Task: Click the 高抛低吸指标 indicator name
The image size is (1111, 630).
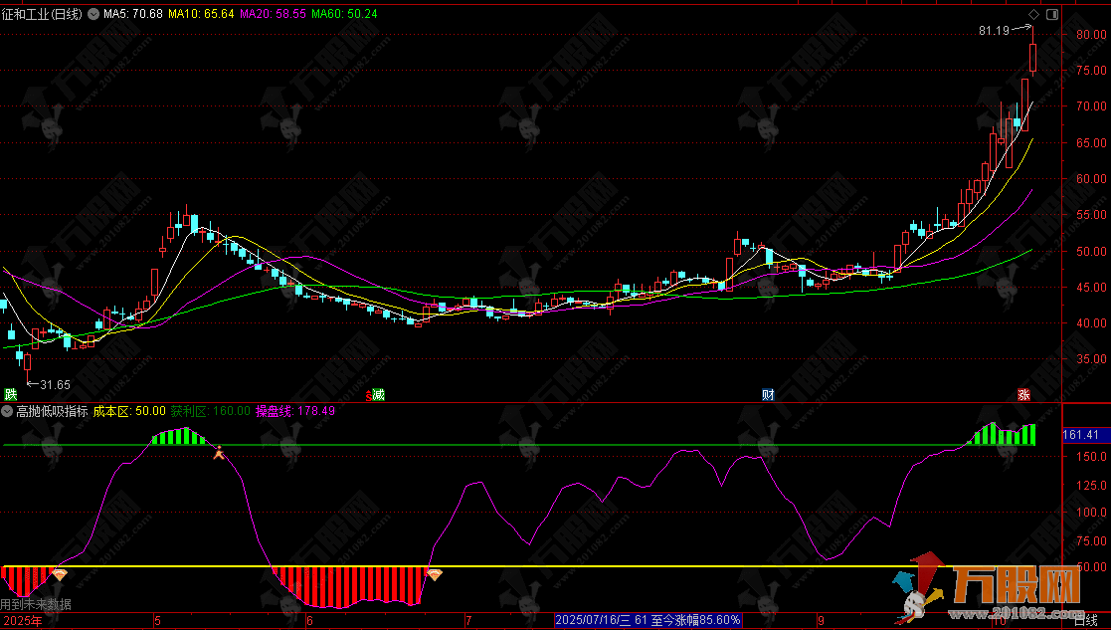Action: point(52,410)
